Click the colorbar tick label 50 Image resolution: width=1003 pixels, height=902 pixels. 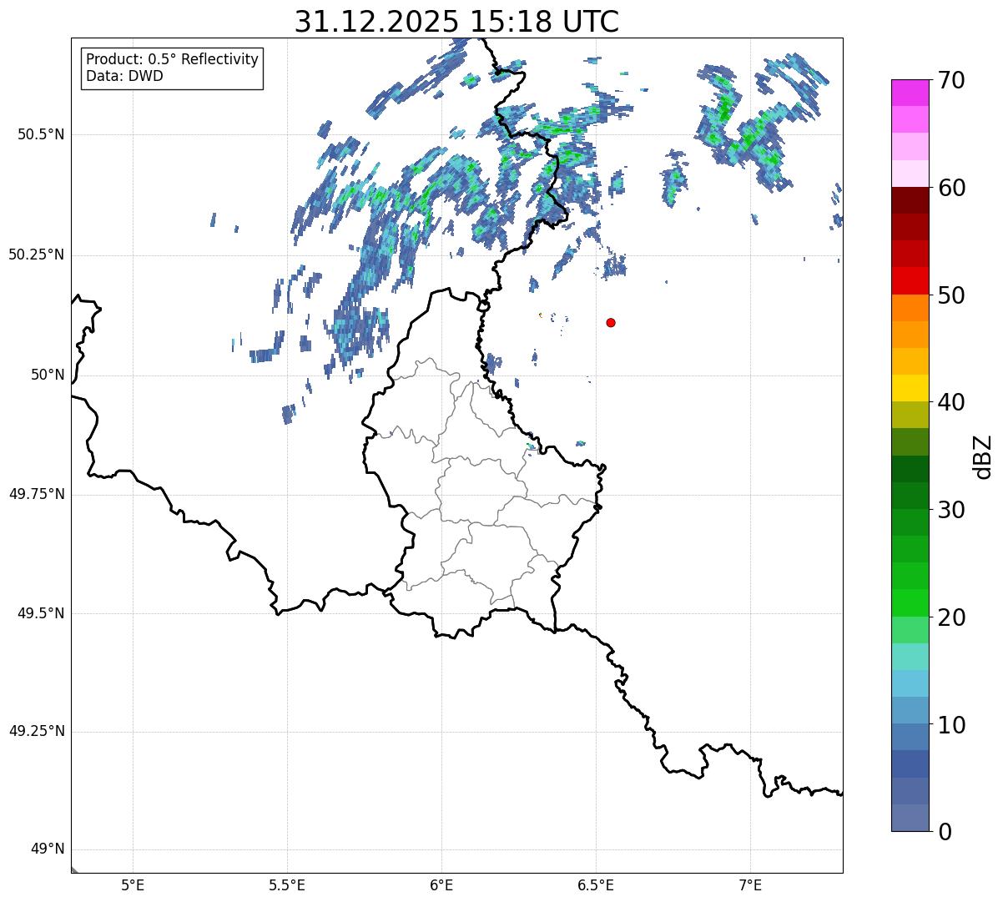pos(951,295)
